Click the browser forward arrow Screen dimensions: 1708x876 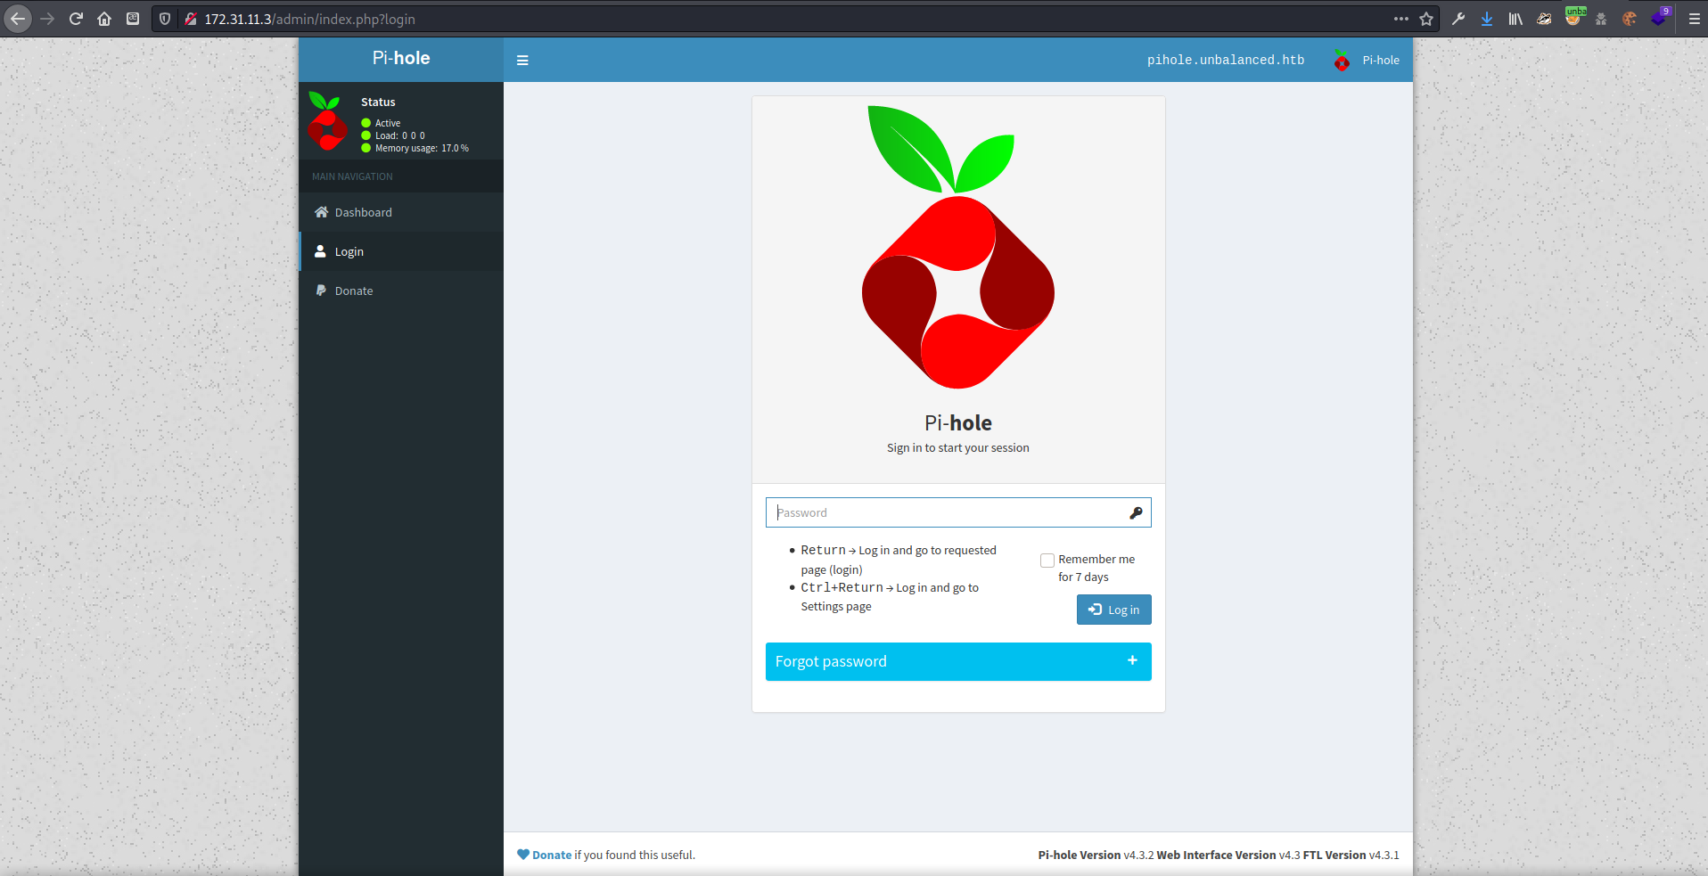coord(47,19)
